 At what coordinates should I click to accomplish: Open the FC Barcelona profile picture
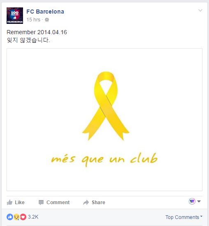point(15,16)
